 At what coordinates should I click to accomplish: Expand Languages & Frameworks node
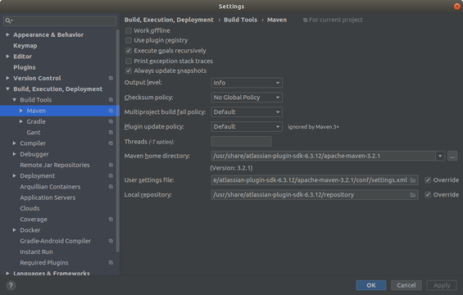click(x=7, y=273)
